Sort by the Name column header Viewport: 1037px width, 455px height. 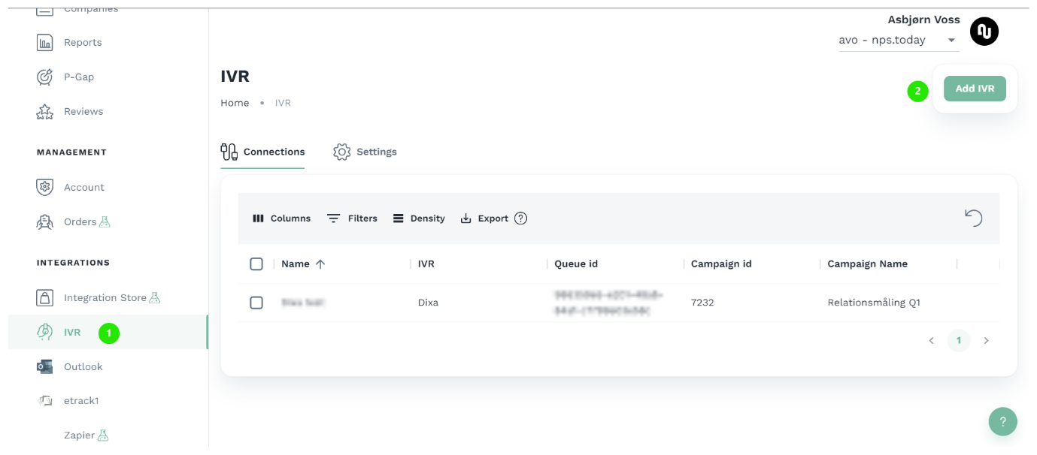coord(296,264)
